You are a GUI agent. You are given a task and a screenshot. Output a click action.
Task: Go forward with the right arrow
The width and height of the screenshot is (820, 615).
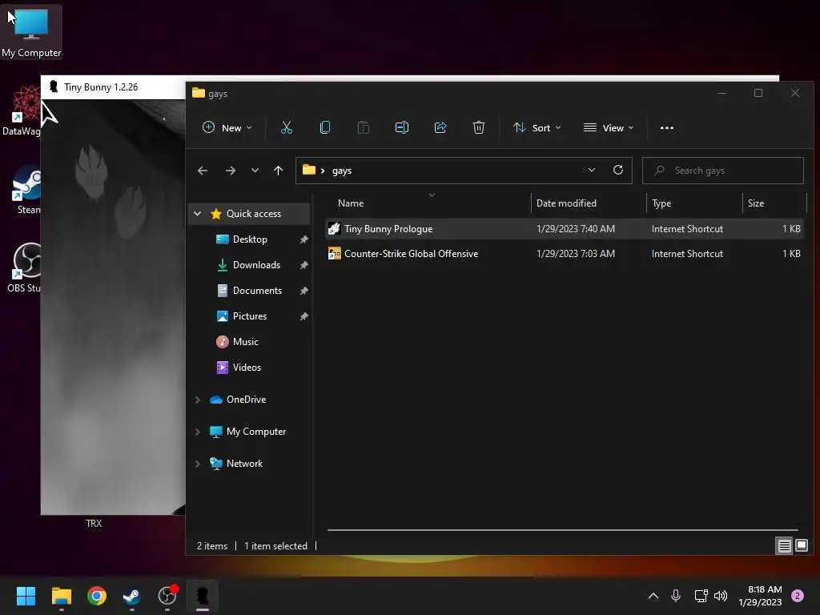coord(231,171)
